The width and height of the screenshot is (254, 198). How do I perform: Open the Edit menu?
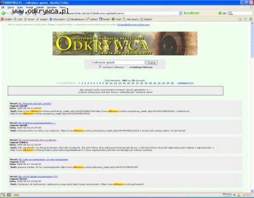(11, 7)
